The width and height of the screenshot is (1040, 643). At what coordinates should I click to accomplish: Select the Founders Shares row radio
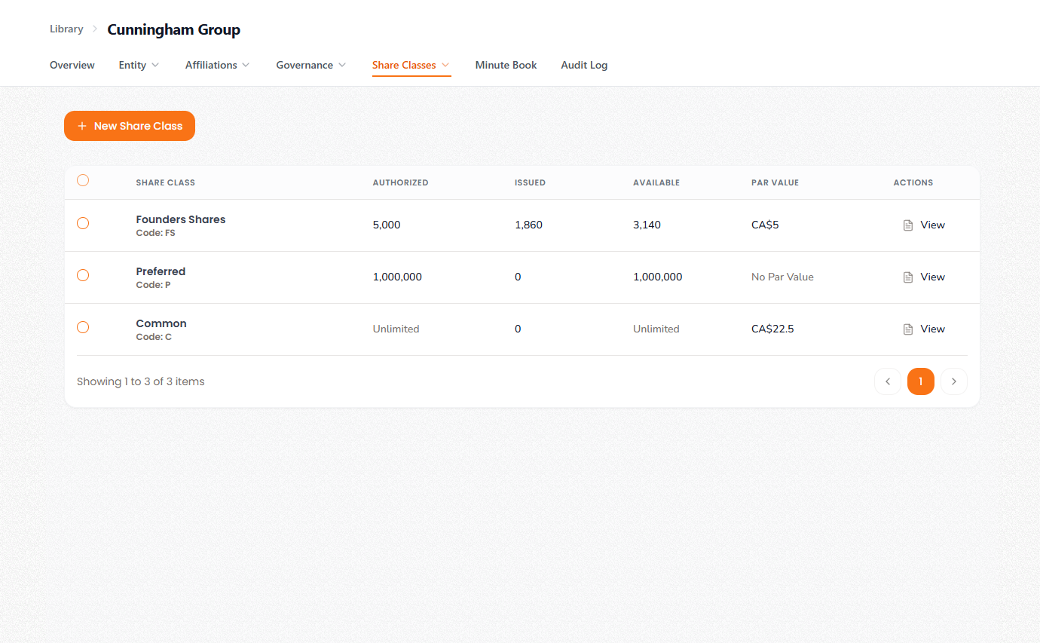(x=83, y=223)
